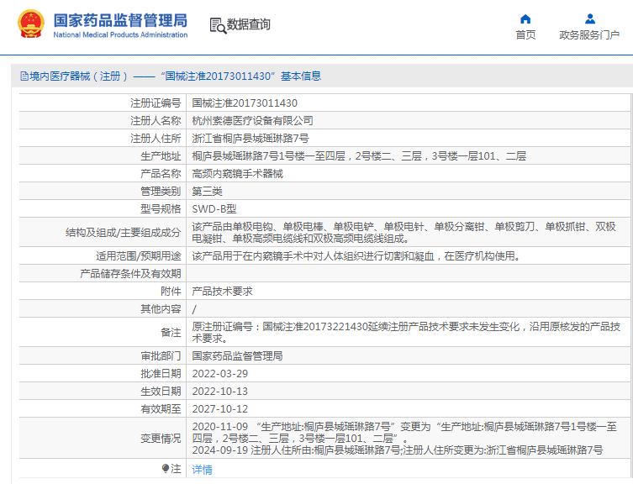Select the intended use description text
The height and width of the screenshot is (484, 633).
point(356,256)
